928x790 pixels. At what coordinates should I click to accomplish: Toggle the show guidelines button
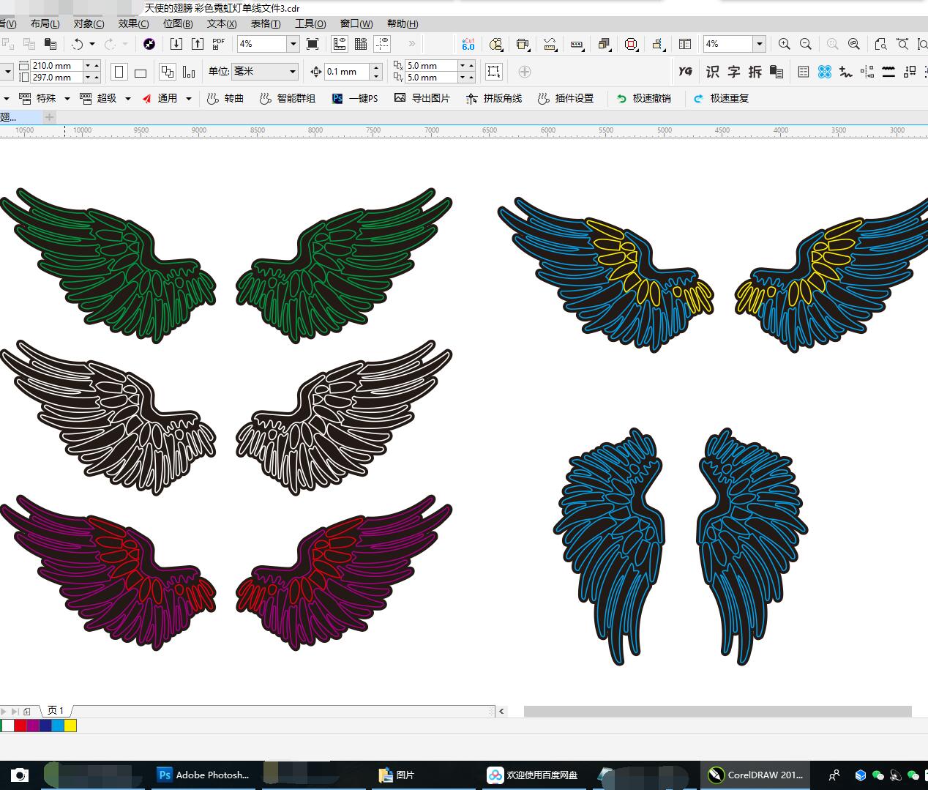pos(382,44)
